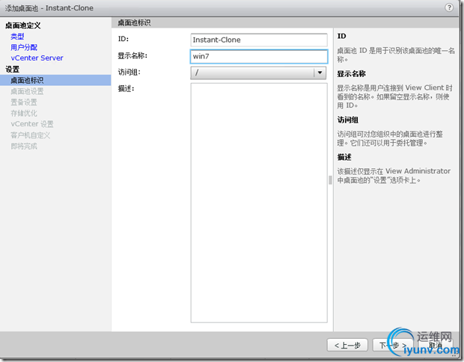Open the 访问组 dropdown arrow
The image size is (464, 362).
point(320,73)
